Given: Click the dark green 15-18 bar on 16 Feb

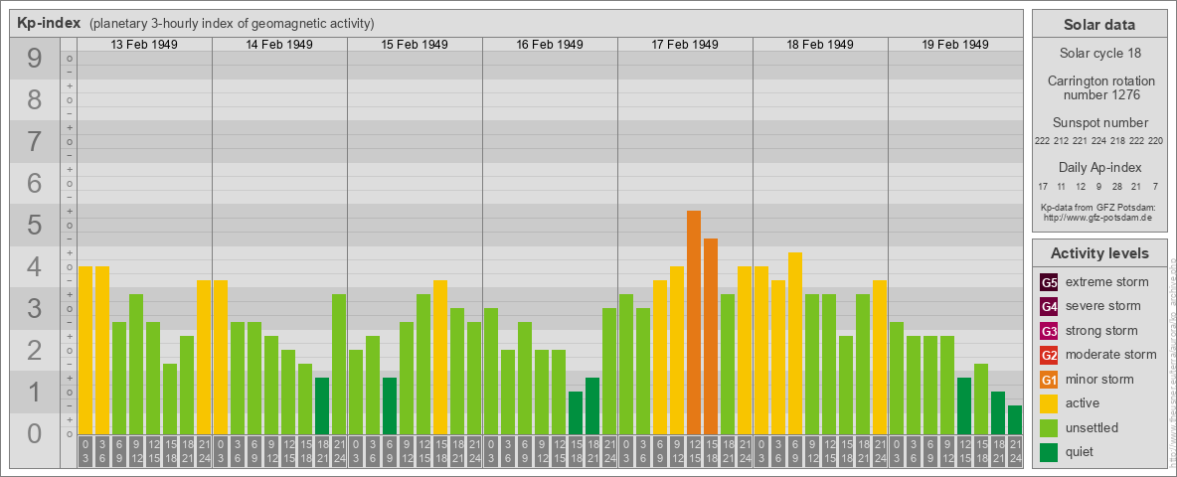Looking at the screenshot, I should (576, 413).
